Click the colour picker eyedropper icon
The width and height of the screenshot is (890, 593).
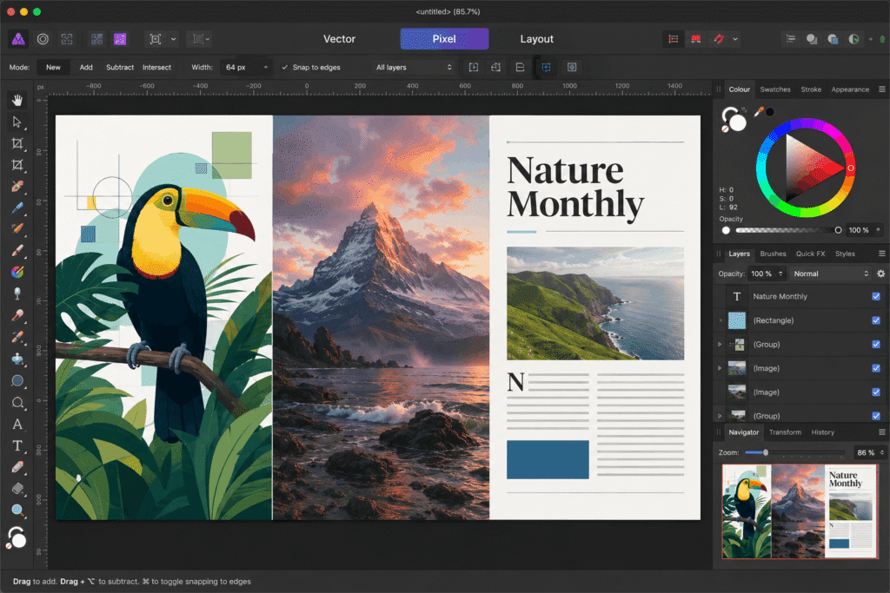coord(758,112)
